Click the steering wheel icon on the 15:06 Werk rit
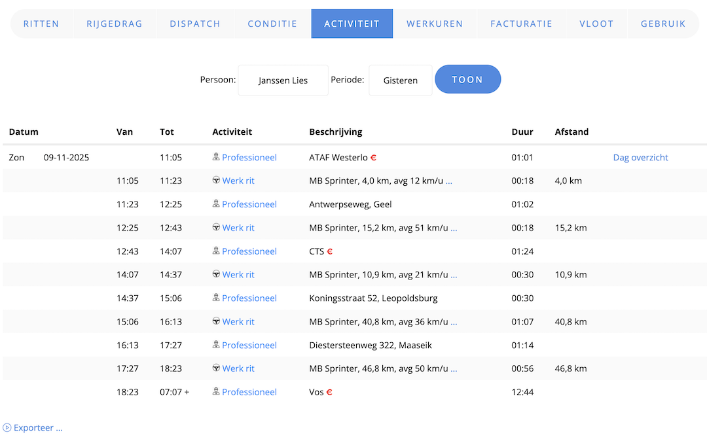 click(x=216, y=321)
